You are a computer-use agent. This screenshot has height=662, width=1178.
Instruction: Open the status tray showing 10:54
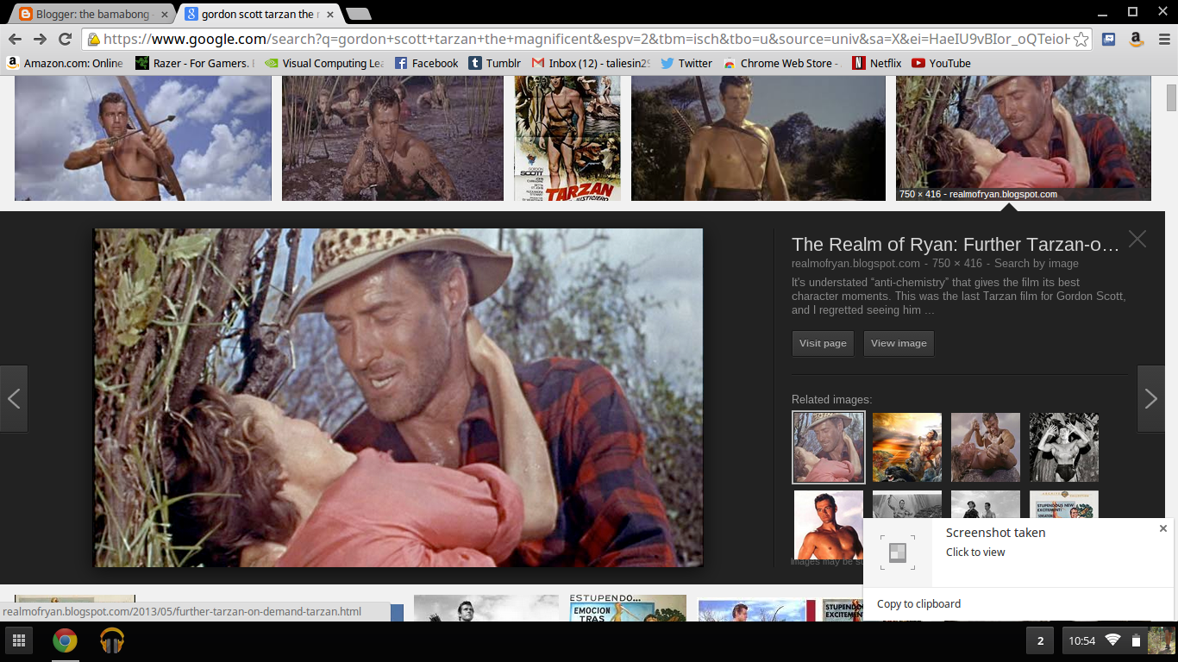coord(1118,640)
